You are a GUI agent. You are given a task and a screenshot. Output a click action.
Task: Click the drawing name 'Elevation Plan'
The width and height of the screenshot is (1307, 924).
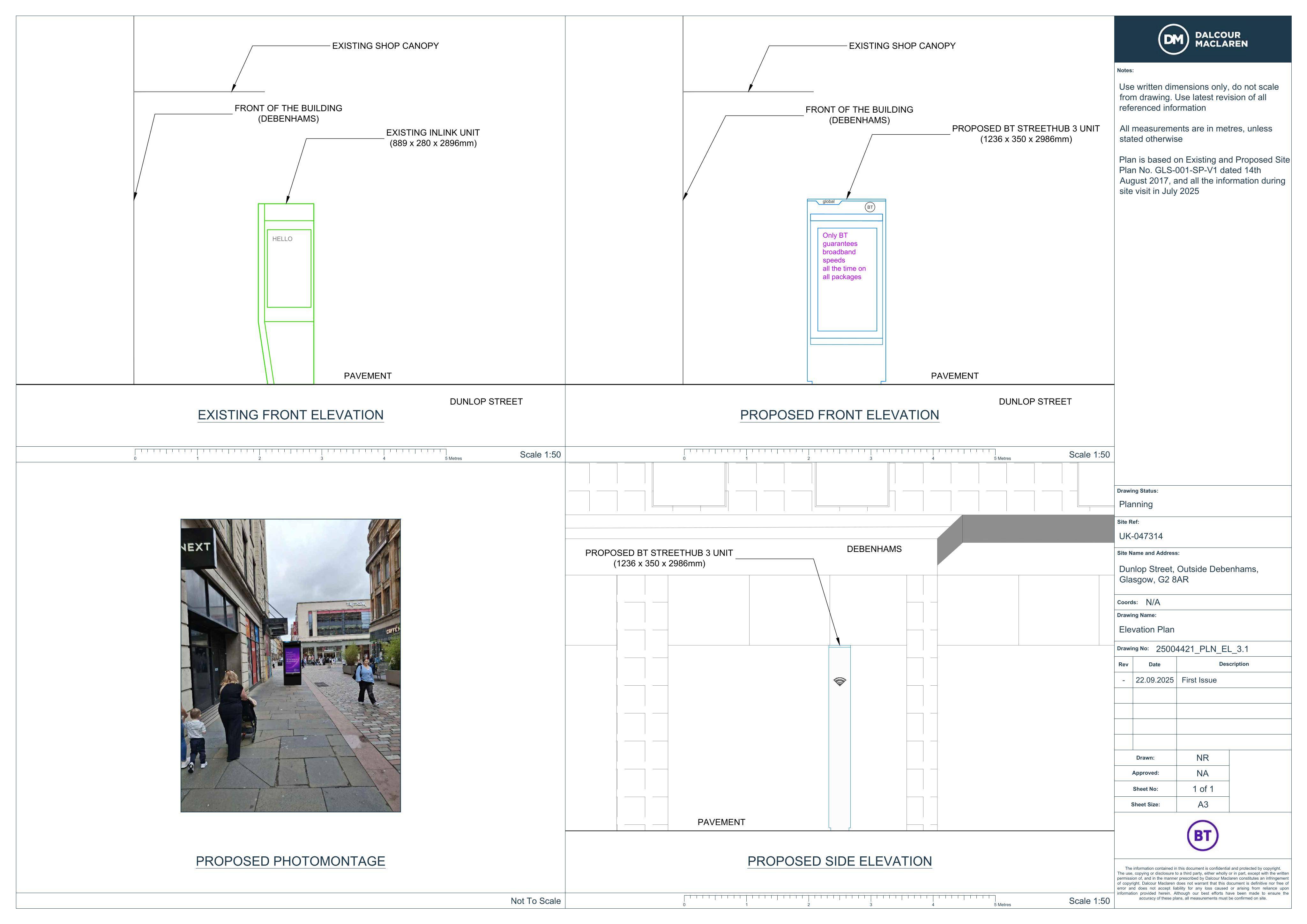tap(1146, 630)
